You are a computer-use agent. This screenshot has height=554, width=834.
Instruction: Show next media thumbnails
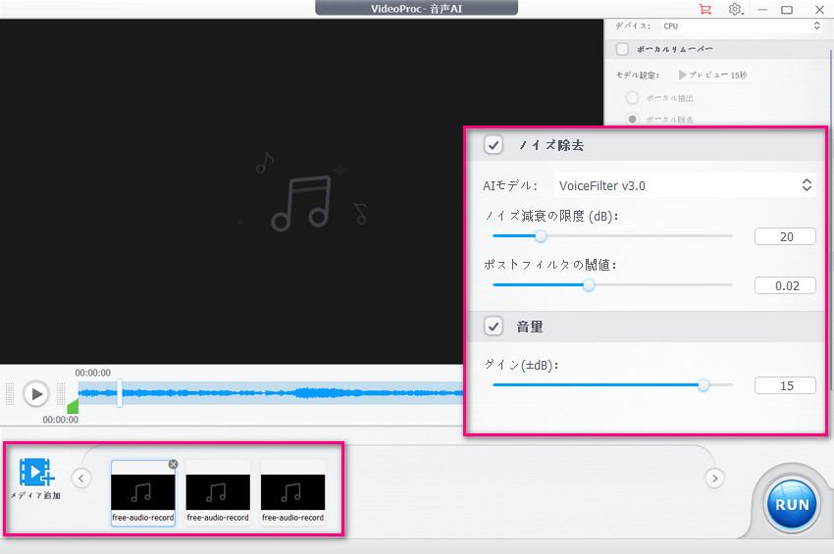point(715,478)
